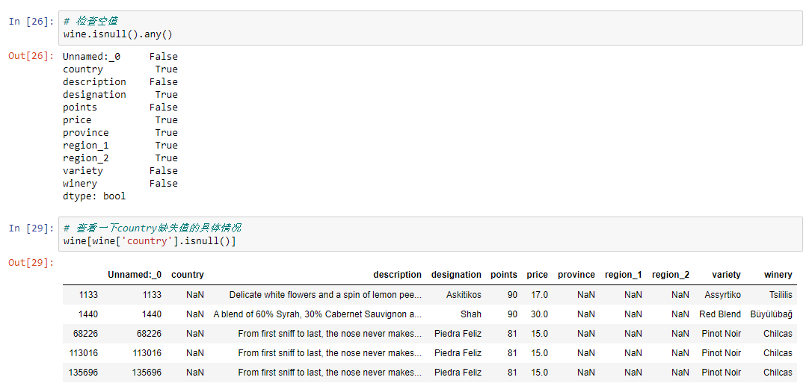Click 'Pinot Noir' in row 113016

click(722, 353)
